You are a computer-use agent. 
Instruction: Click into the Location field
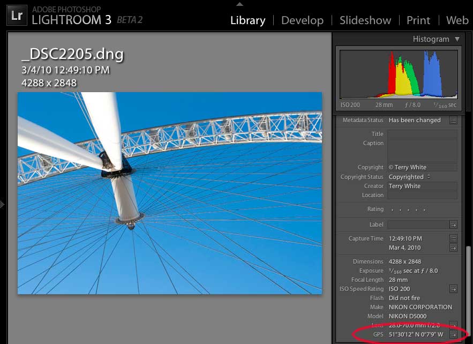pos(422,195)
